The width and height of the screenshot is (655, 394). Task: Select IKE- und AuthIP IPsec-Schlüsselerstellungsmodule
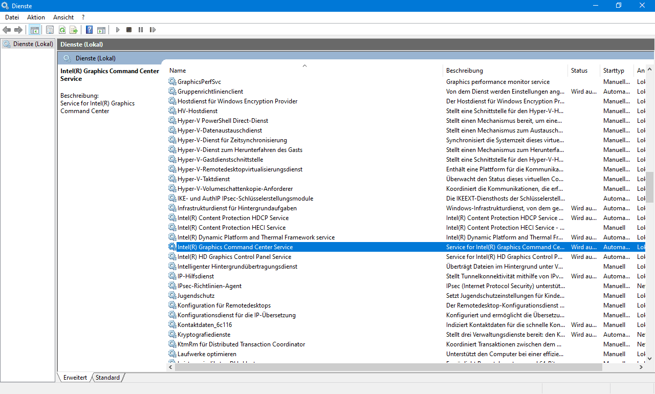407,199
